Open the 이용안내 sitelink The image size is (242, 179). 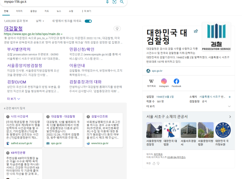point(77,65)
